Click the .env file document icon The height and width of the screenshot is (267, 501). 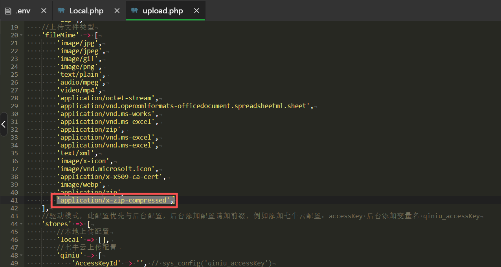(x=8, y=11)
